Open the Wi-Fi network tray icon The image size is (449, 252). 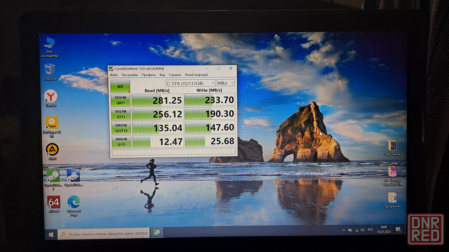(x=357, y=230)
